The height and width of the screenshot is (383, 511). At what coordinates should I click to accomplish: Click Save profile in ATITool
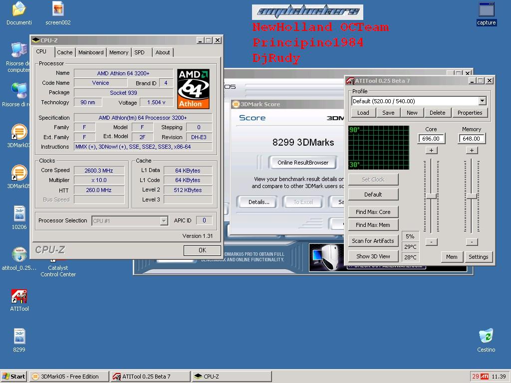click(388, 113)
